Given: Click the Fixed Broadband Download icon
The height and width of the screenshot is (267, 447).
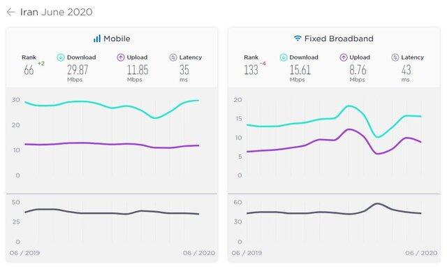Looking at the screenshot, I should point(284,57).
